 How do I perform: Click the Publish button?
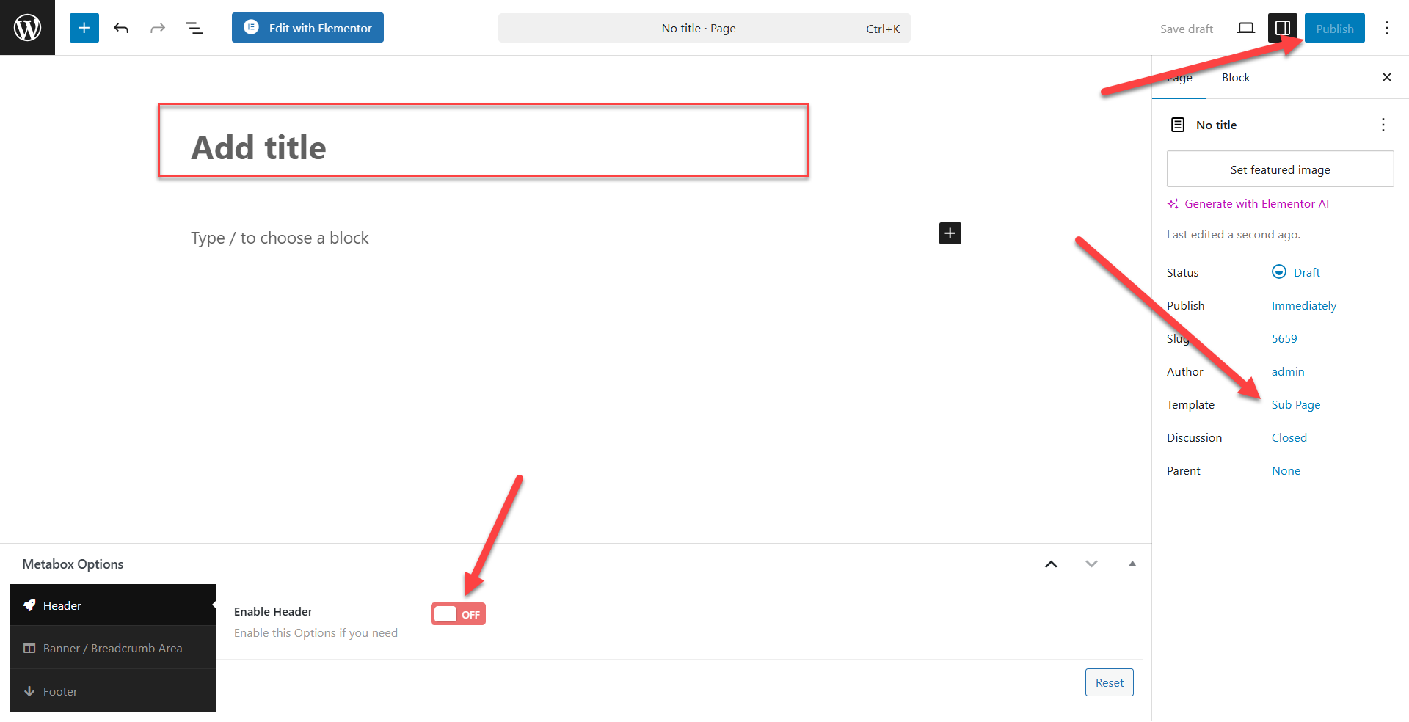click(1334, 28)
